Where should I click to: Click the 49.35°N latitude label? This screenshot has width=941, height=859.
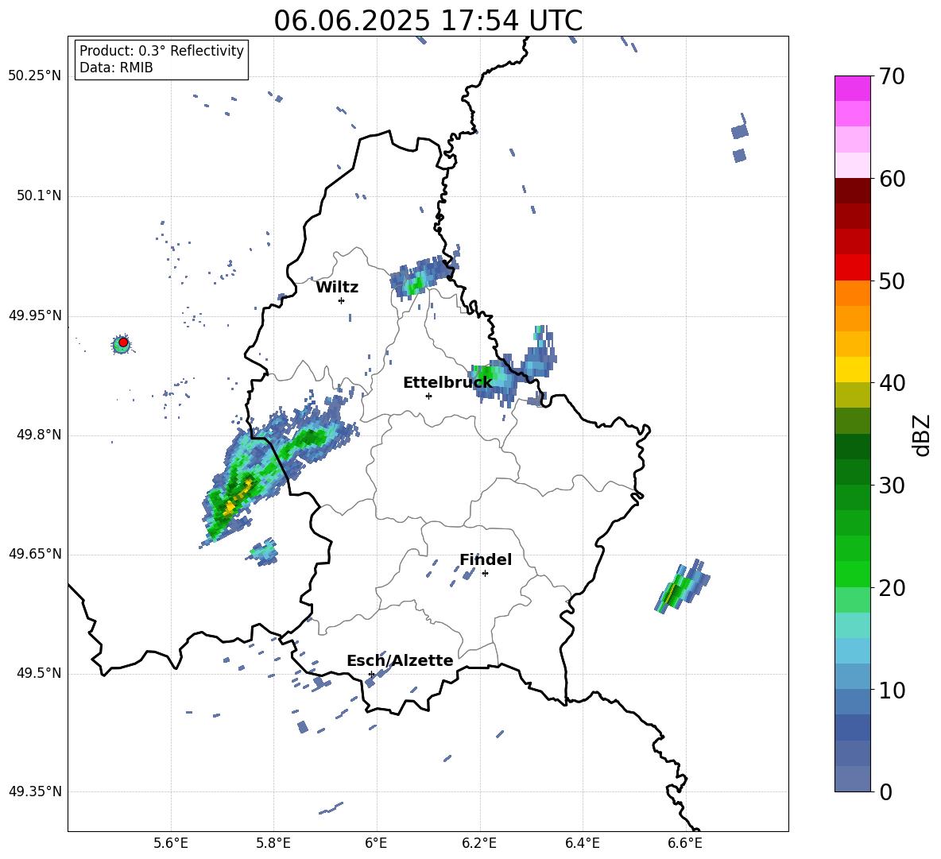click(35, 791)
